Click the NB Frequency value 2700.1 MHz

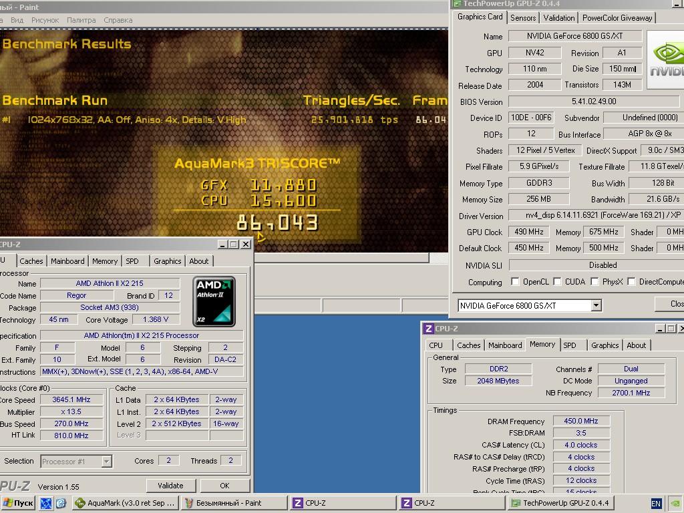point(631,393)
